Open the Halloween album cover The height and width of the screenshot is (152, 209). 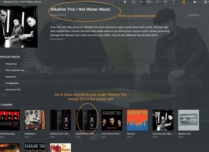click(35, 120)
